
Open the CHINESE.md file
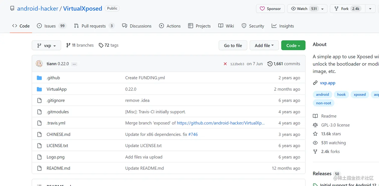click(x=58, y=134)
